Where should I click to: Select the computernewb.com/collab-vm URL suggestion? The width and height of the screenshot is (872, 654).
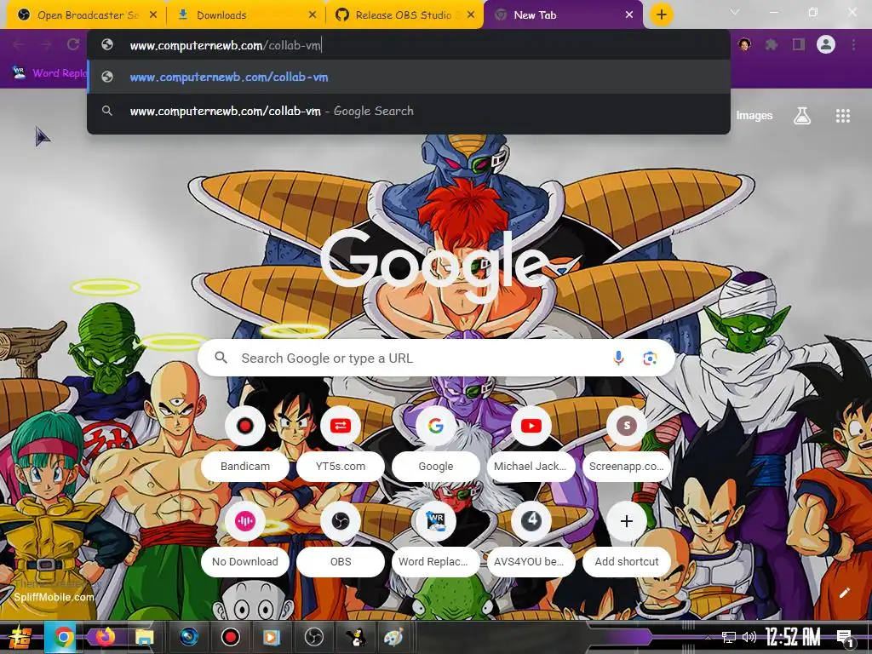coord(409,77)
